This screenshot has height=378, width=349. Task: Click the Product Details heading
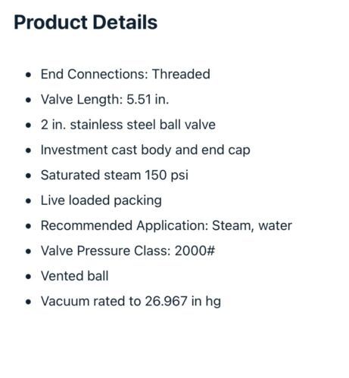[x=86, y=22]
